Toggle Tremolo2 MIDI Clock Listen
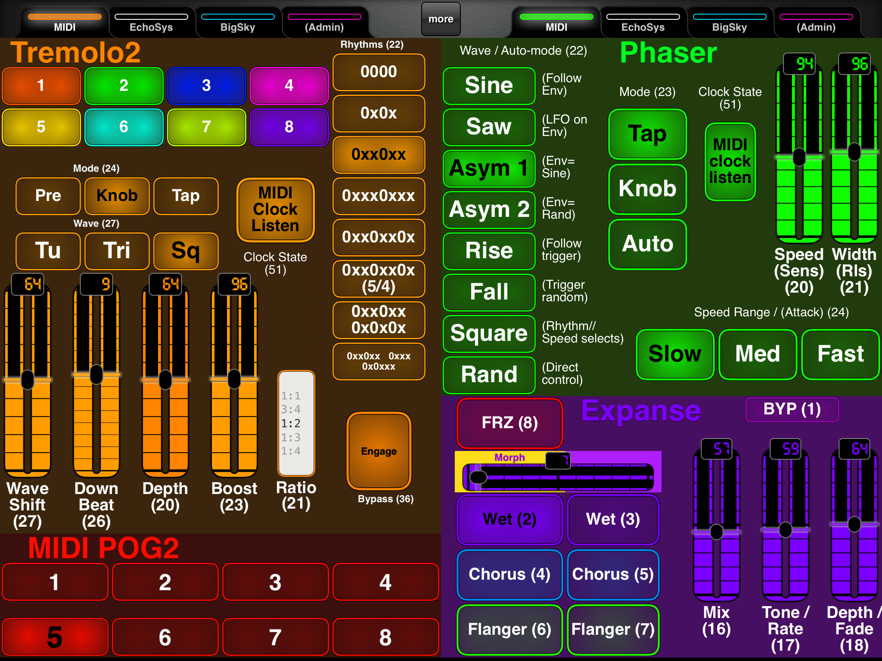The image size is (882, 661). tap(276, 210)
